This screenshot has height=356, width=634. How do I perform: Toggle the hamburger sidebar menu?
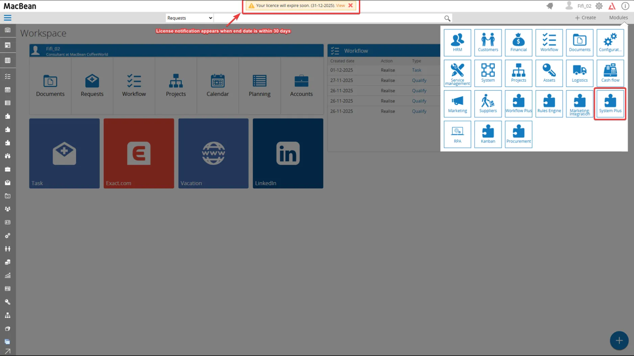pos(7,18)
